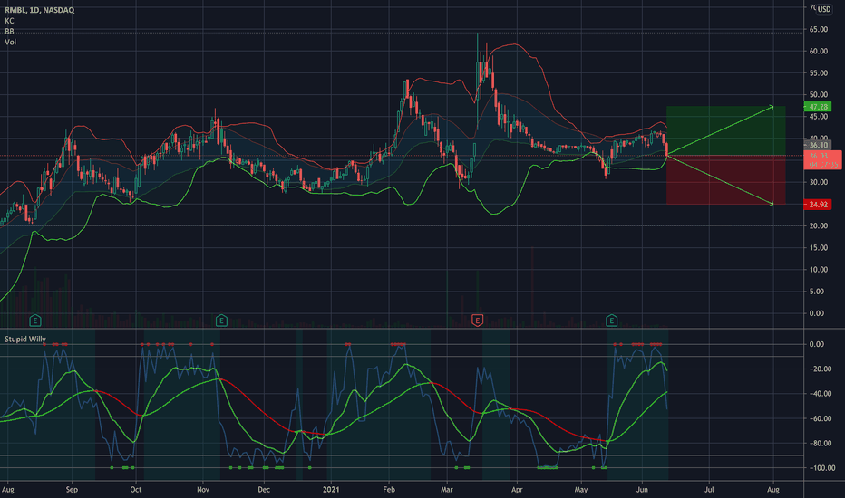The image size is (845, 498).
Task: Select the green profit zone of the position
Action: point(725,130)
